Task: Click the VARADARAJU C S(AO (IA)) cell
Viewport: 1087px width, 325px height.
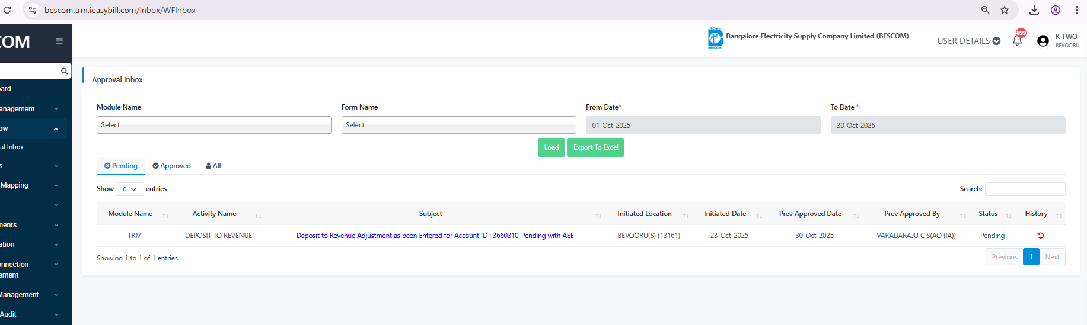Action: click(916, 236)
